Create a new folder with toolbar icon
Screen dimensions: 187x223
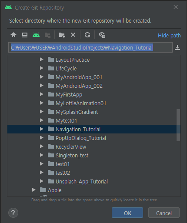62,35
